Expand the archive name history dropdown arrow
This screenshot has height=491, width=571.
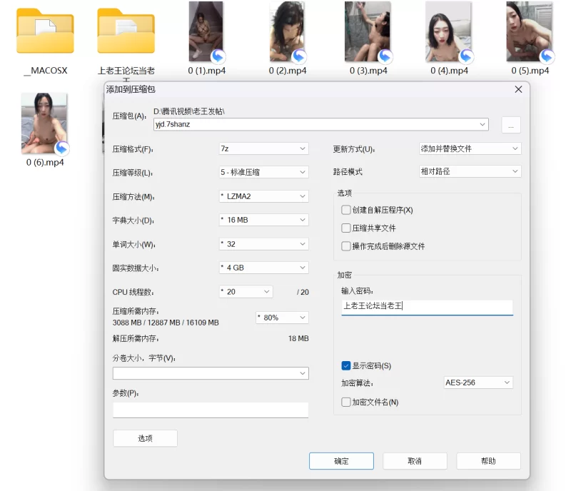482,124
